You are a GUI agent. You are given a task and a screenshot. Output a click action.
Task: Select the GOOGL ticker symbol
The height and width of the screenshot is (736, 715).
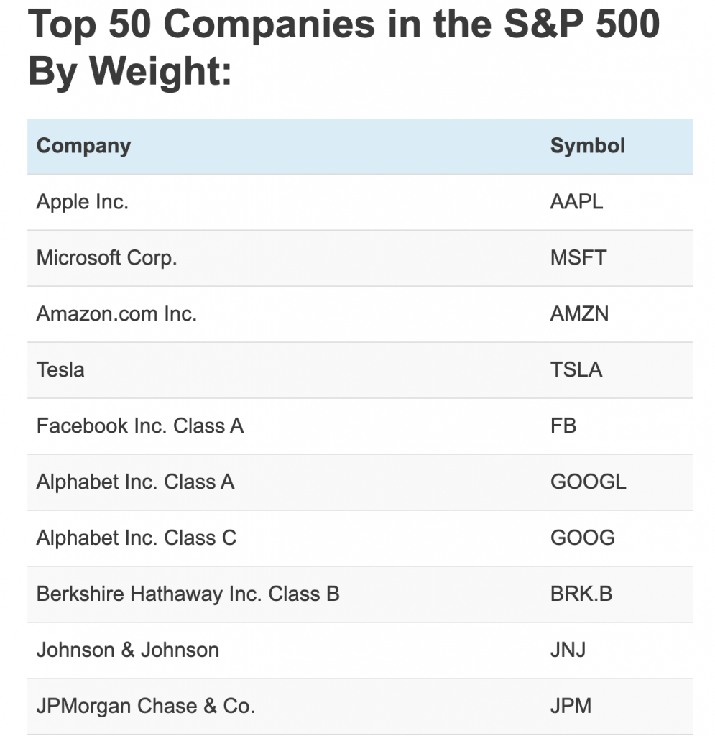[x=588, y=482]
